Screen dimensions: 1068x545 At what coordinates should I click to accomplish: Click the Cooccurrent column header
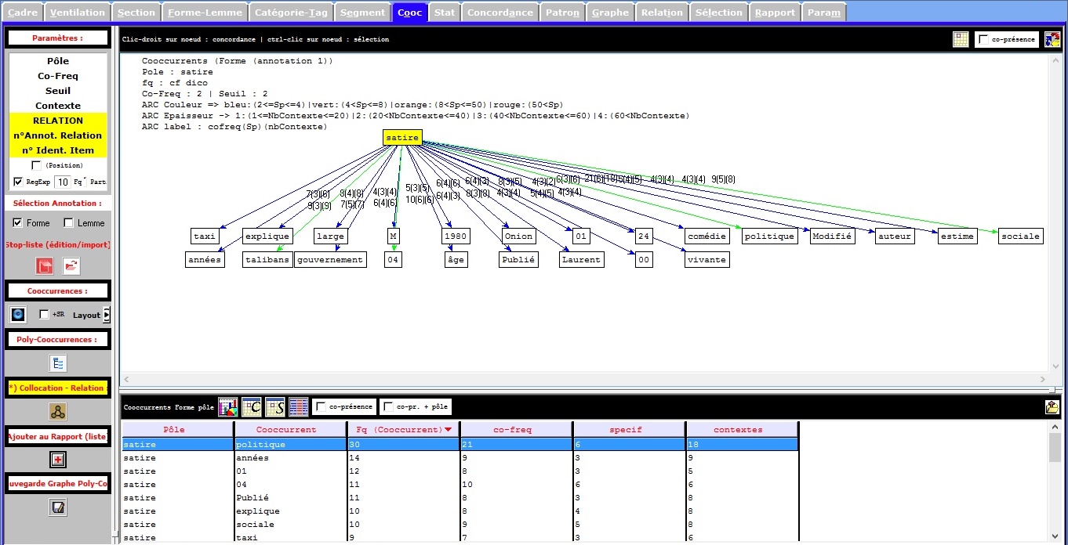click(290, 429)
